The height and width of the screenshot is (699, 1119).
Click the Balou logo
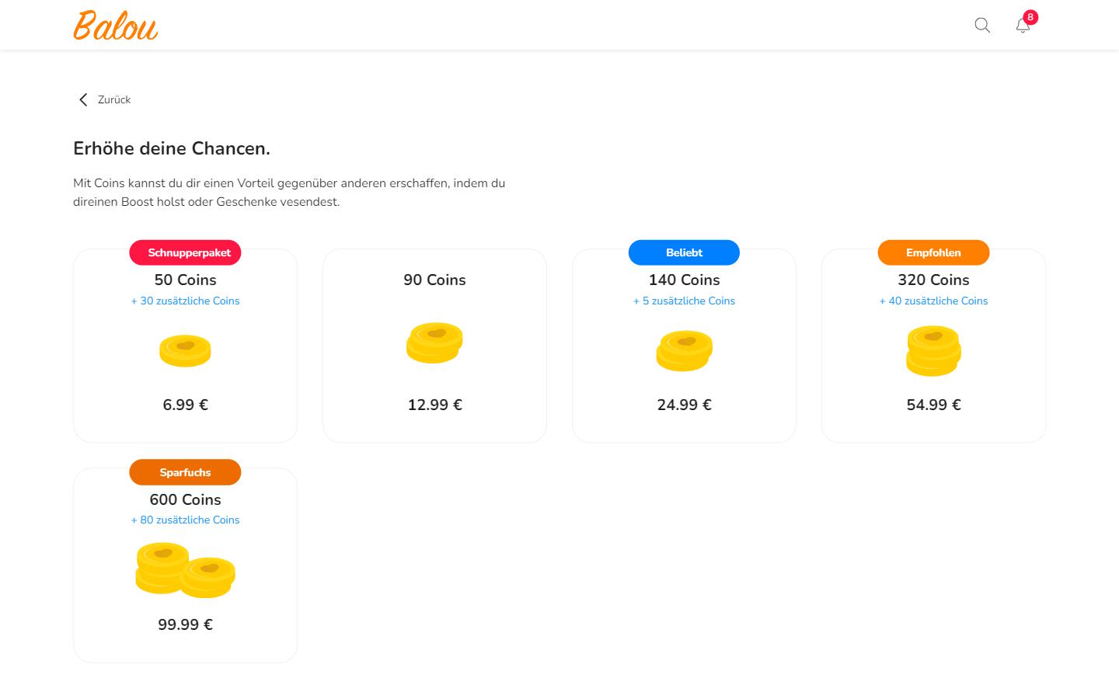115,25
